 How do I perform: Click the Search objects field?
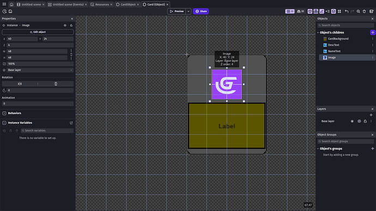click(x=345, y=25)
